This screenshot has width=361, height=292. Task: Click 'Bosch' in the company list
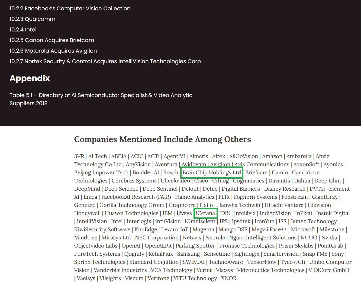click(171, 173)
